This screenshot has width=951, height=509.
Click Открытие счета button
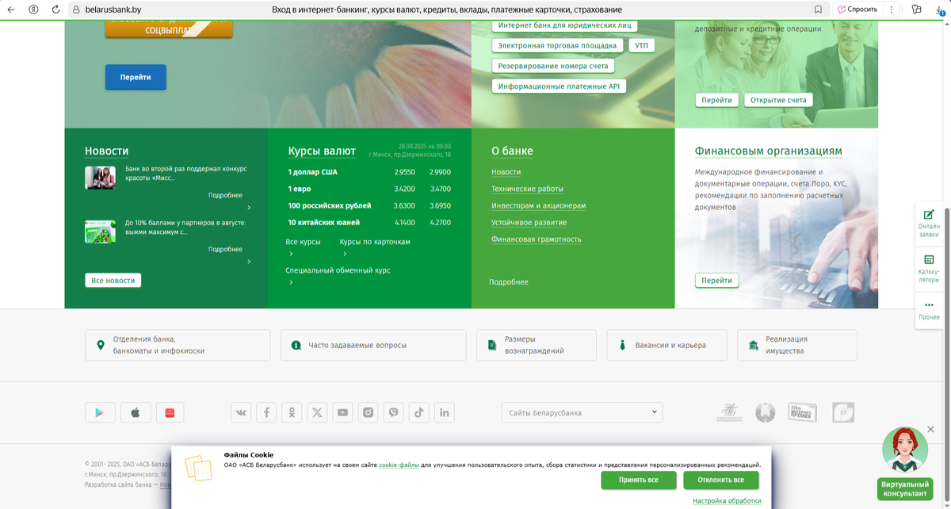click(x=778, y=100)
